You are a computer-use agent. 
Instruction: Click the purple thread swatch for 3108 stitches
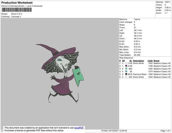point(126,66)
